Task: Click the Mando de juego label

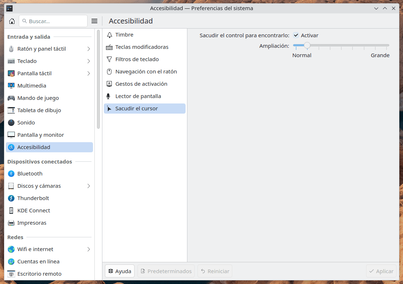Action: point(38,98)
